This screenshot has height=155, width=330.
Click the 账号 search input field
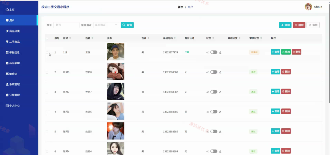tap(66, 25)
